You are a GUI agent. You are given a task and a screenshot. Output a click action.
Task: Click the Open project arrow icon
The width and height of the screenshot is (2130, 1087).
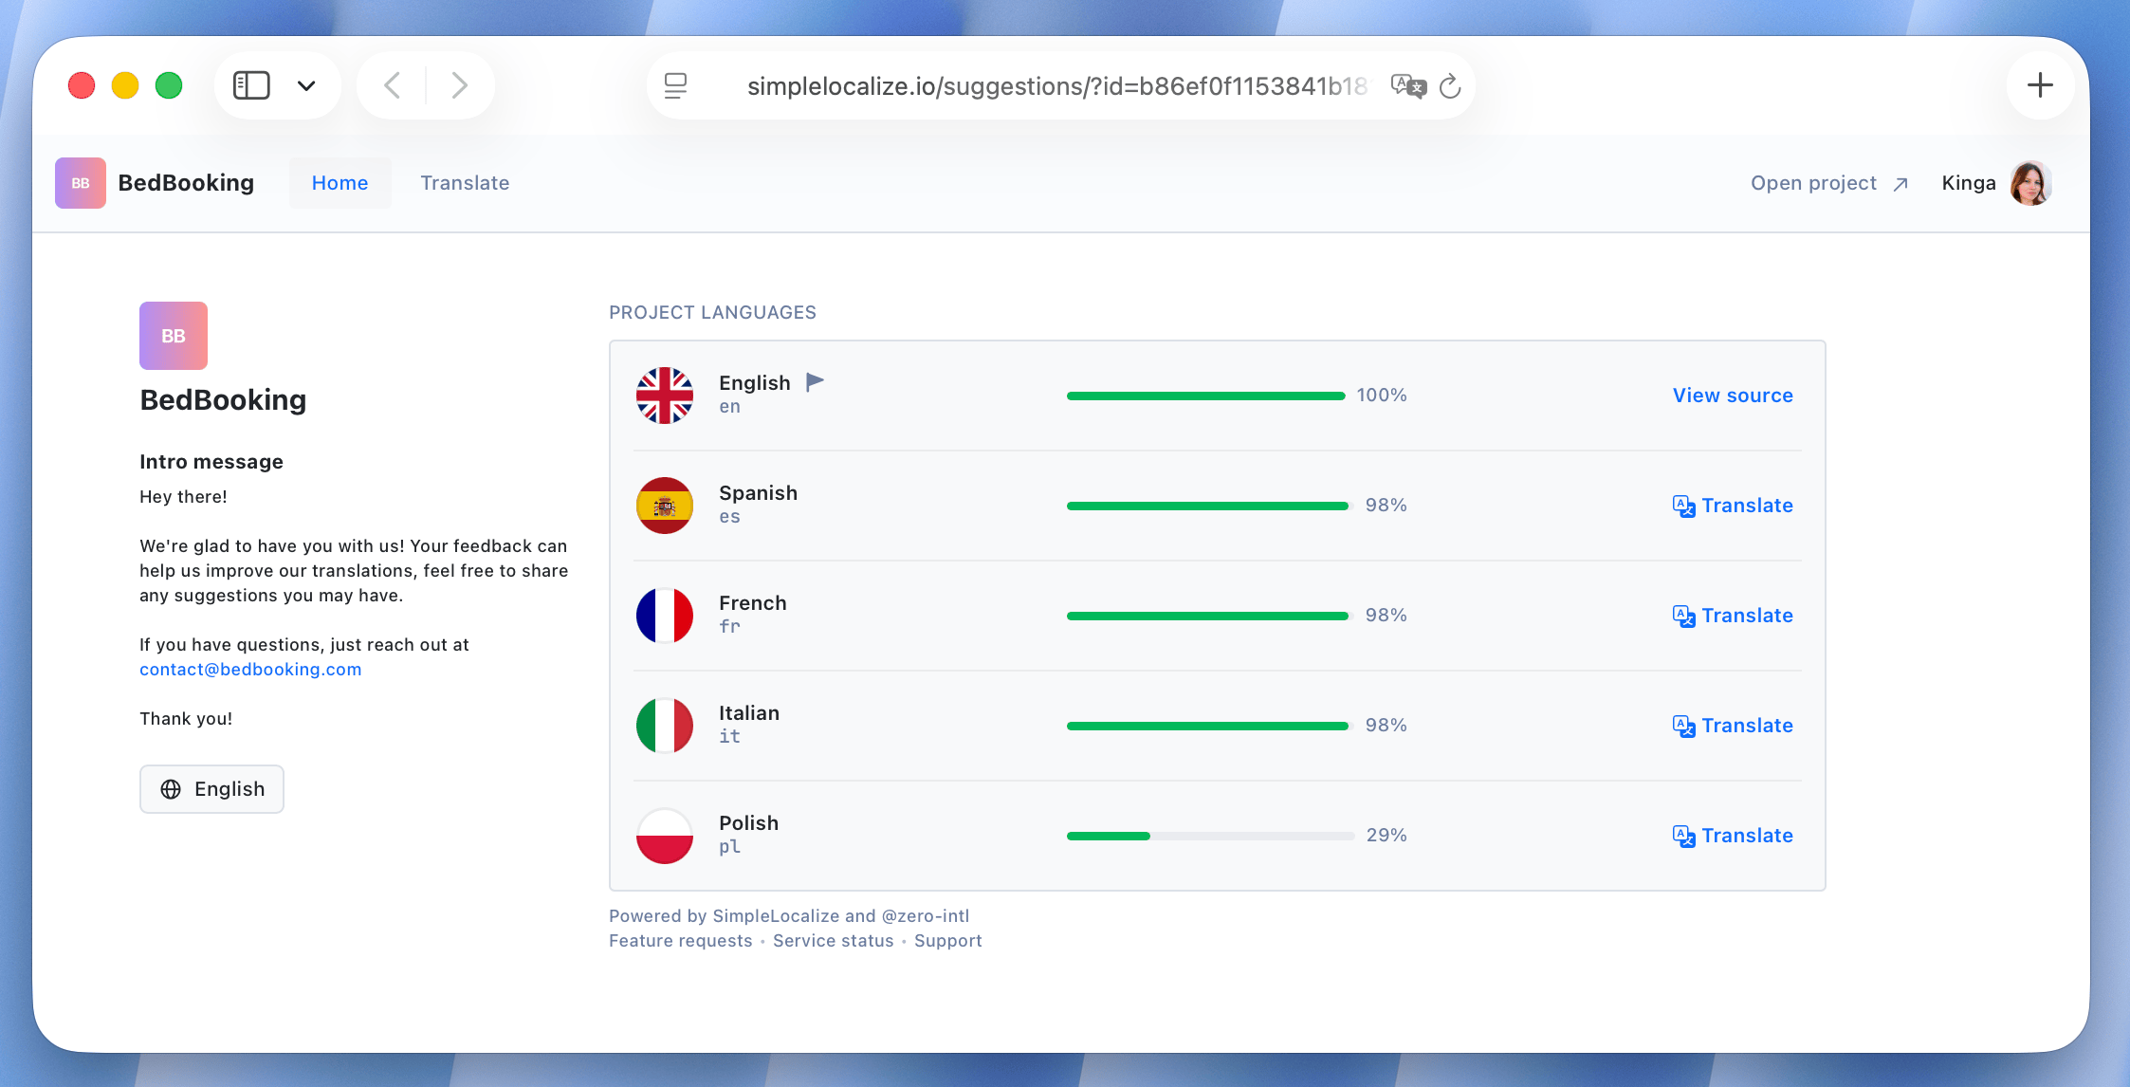point(1900,184)
